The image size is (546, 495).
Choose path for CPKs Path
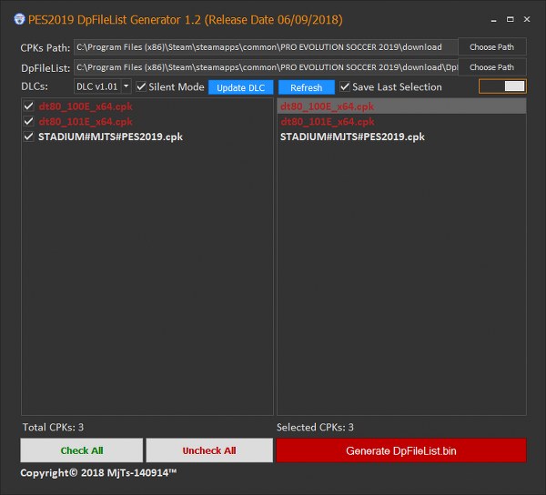pos(491,47)
